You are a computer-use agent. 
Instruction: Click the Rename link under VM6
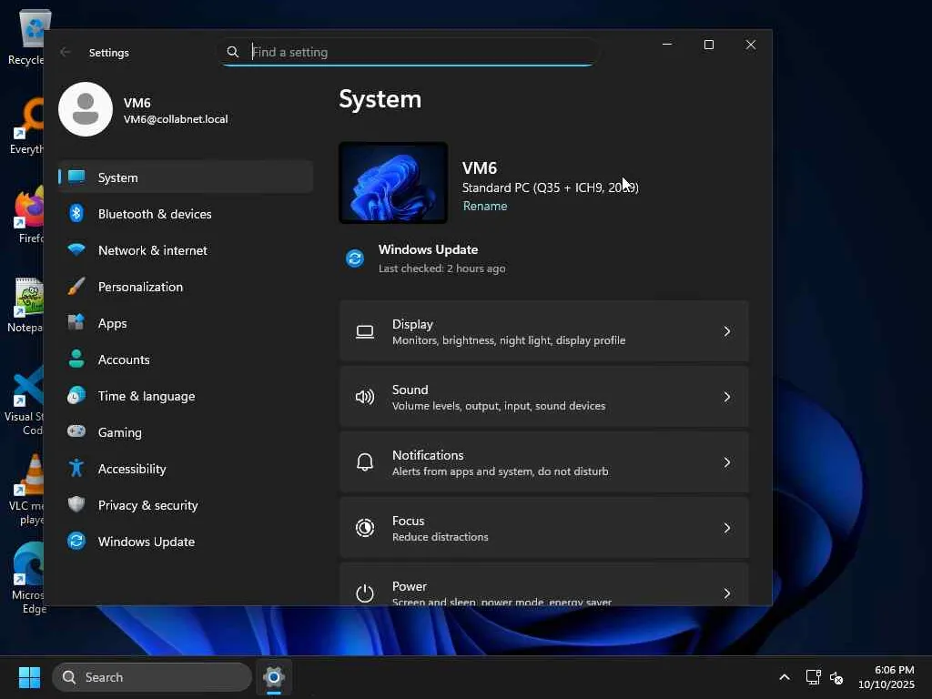coord(485,206)
